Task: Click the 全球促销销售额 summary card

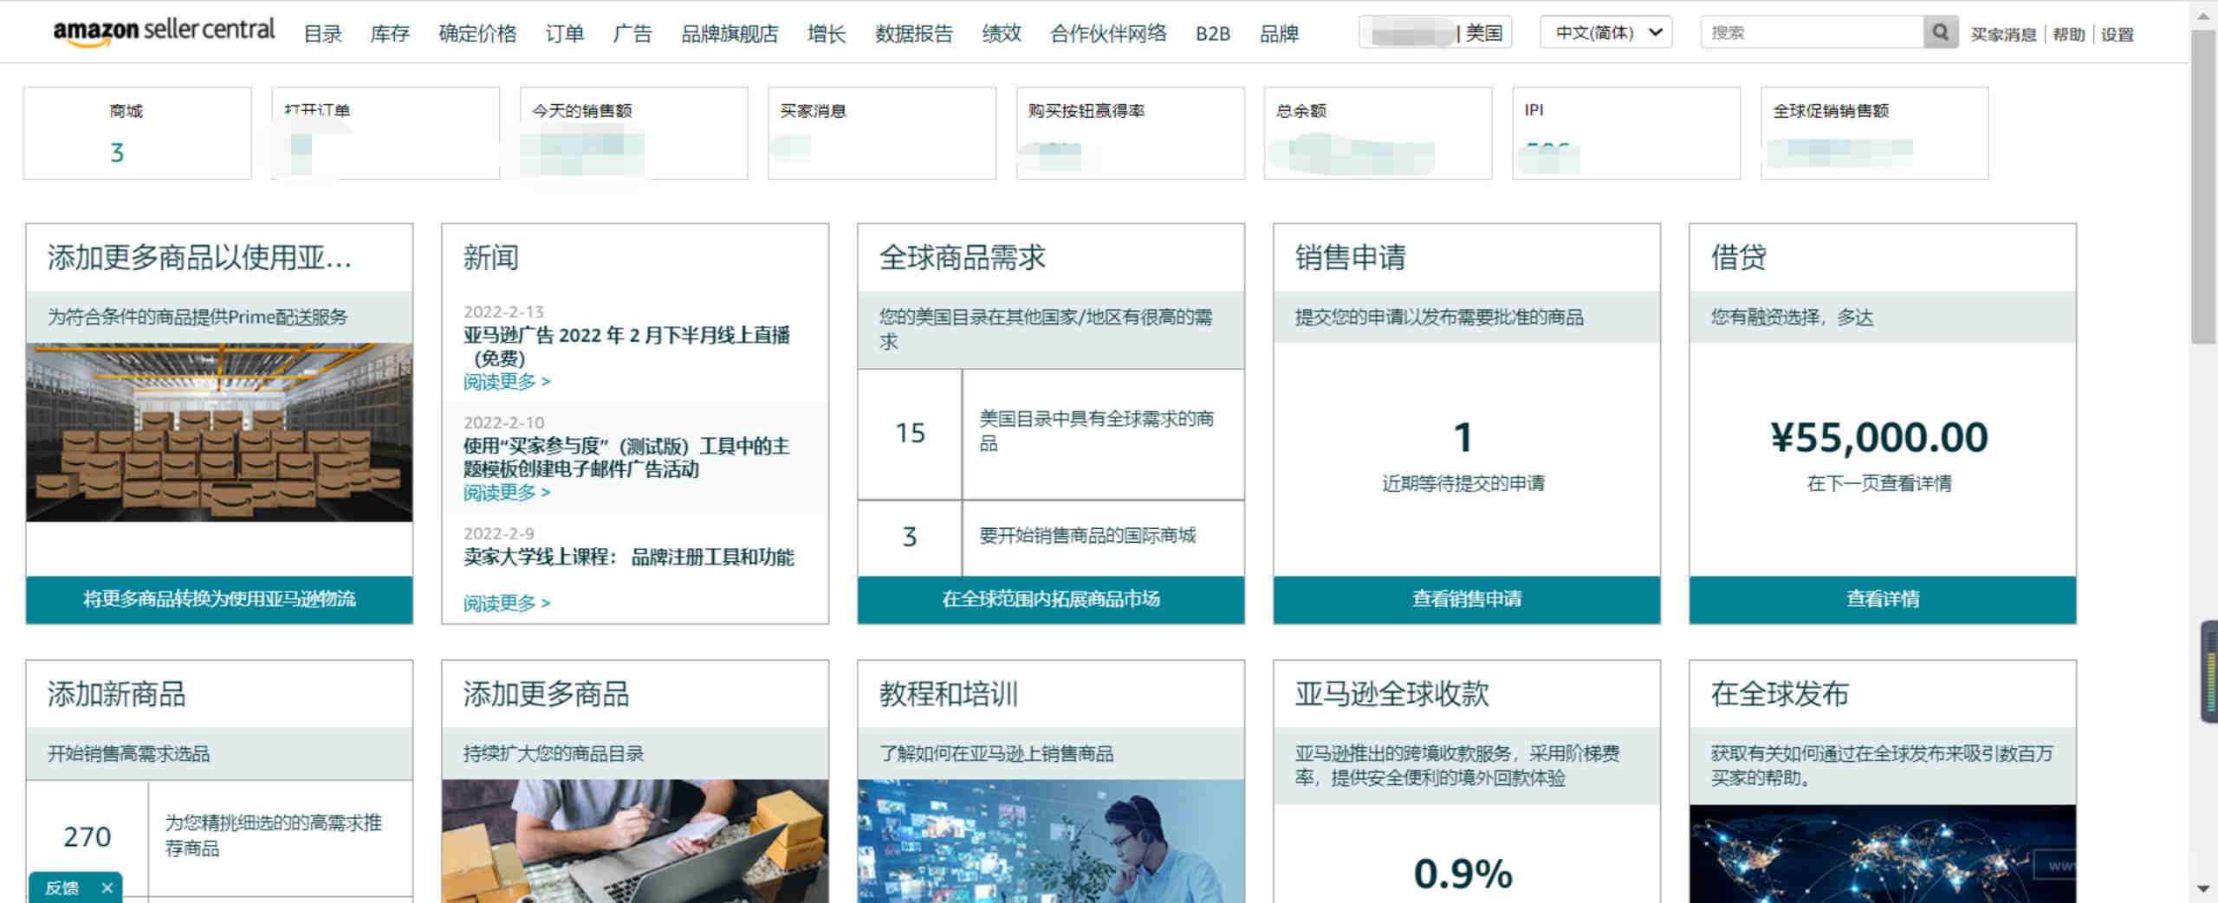Action: (1874, 132)
